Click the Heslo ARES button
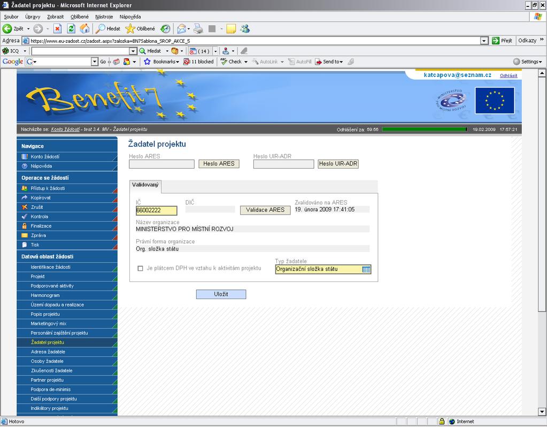 click(219, 163)
